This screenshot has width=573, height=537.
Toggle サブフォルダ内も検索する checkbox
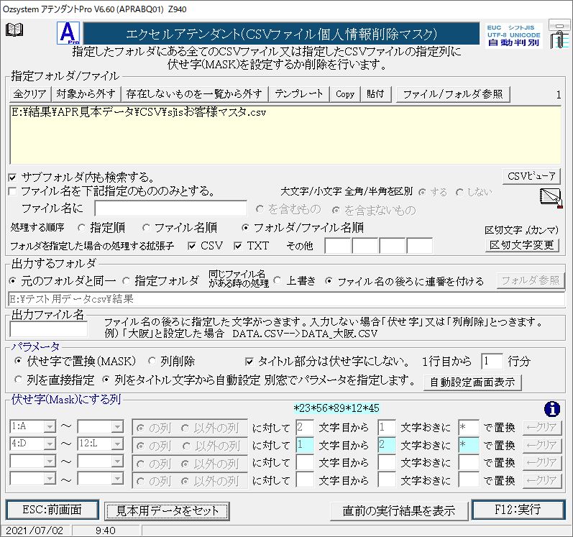(x=13, y=178)
